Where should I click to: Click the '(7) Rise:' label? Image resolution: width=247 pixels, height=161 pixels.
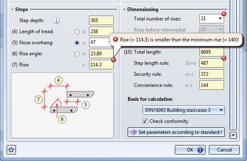pyautogui.click(x=21, y=65)
